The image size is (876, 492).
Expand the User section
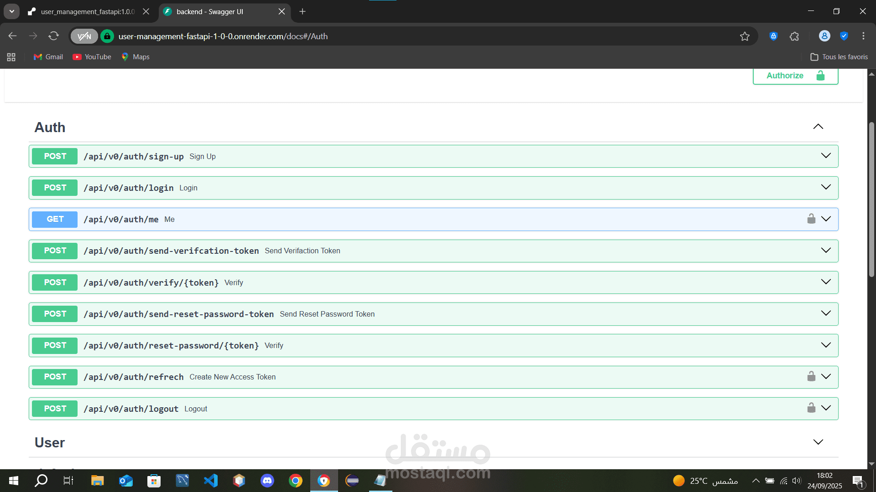tap(818, 442)
